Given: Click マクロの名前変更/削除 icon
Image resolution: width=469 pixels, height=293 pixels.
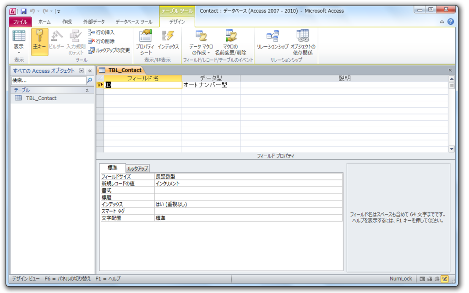Looking at the screenshot, I should (231, 42).
